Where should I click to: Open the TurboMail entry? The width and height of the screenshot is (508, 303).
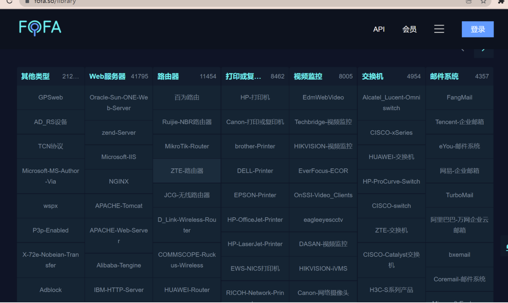(x=460, y=195)
